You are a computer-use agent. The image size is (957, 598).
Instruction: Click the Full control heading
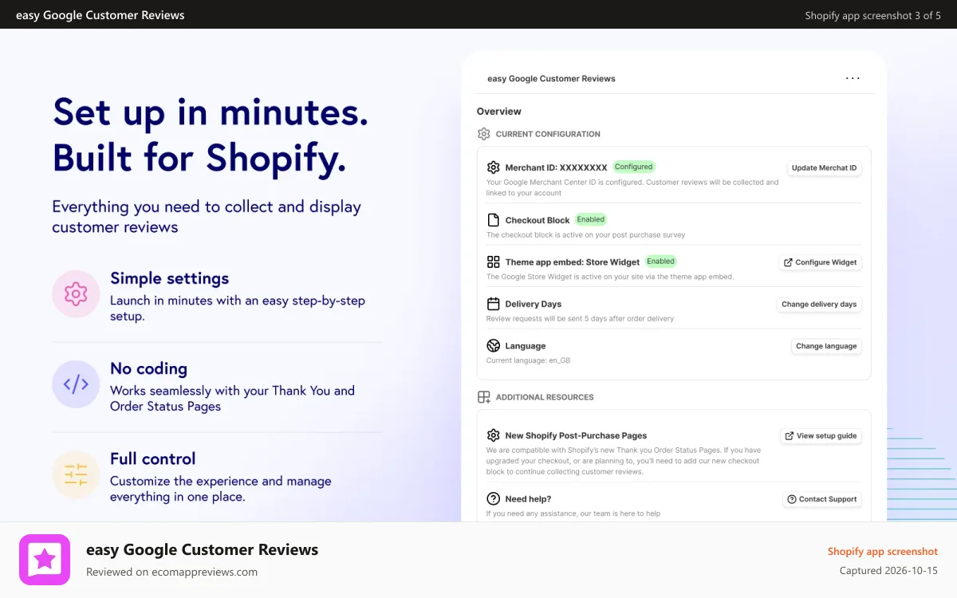click(x=152, y=458)
